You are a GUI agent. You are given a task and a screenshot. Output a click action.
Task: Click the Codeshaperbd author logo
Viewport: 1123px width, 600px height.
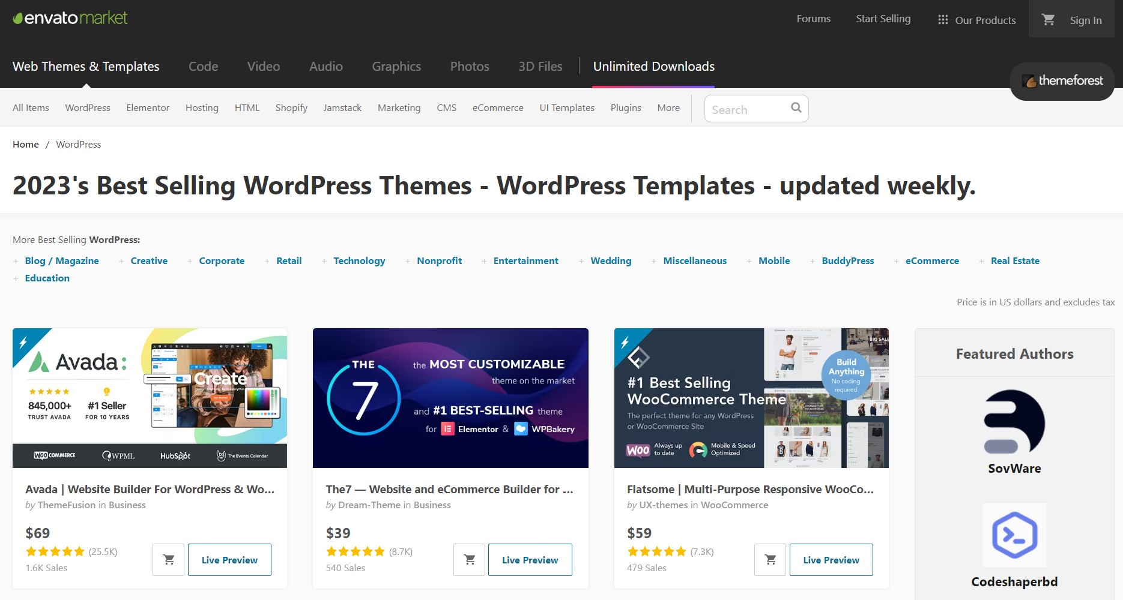pyautogui.click(x=1014, y=535)
